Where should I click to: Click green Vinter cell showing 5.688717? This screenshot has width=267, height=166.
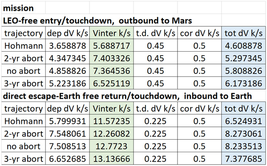pyautogui.click(x=112, y=45)
